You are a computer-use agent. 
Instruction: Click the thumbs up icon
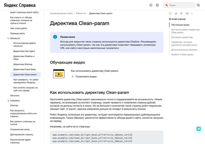[x=176, y=14]
